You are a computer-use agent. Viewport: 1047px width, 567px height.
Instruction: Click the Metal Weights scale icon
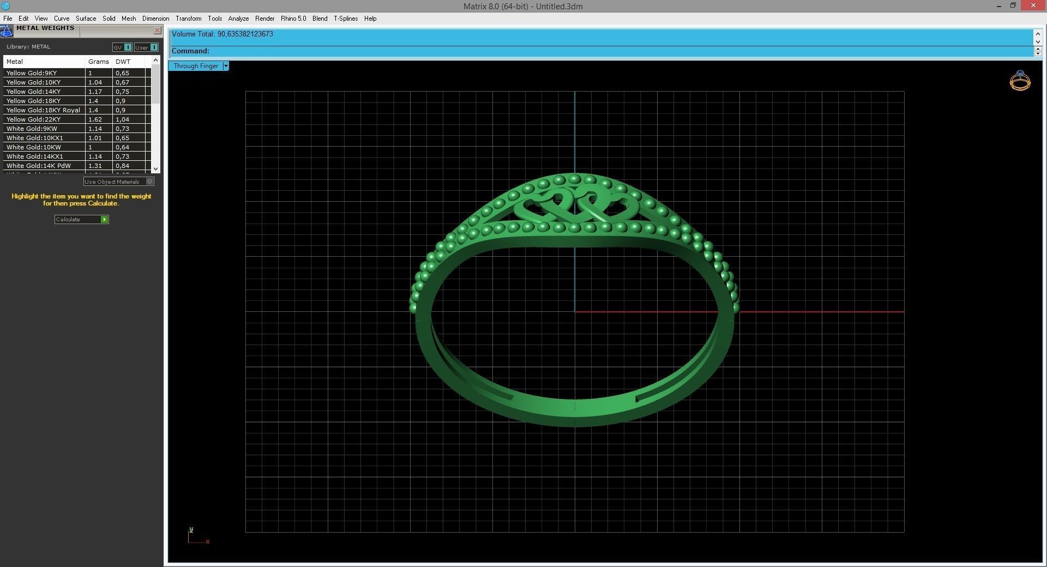click(6, 31)
